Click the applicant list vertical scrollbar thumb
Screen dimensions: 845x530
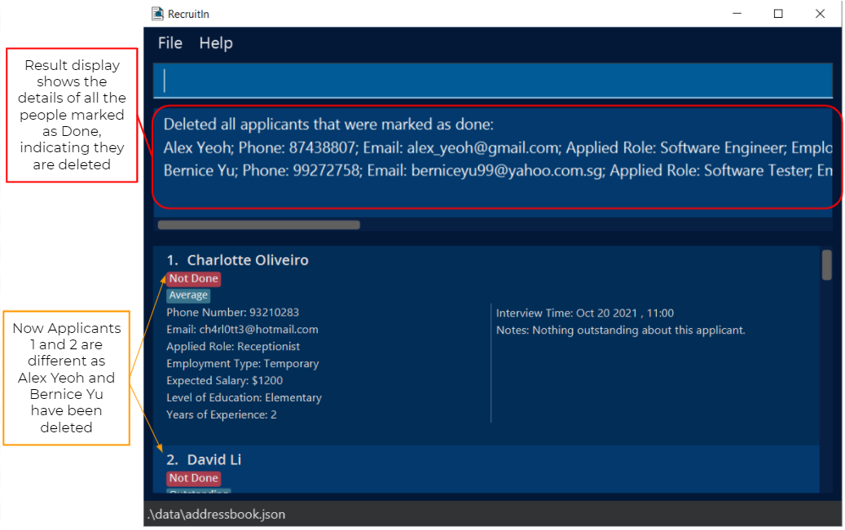point(826,265)
